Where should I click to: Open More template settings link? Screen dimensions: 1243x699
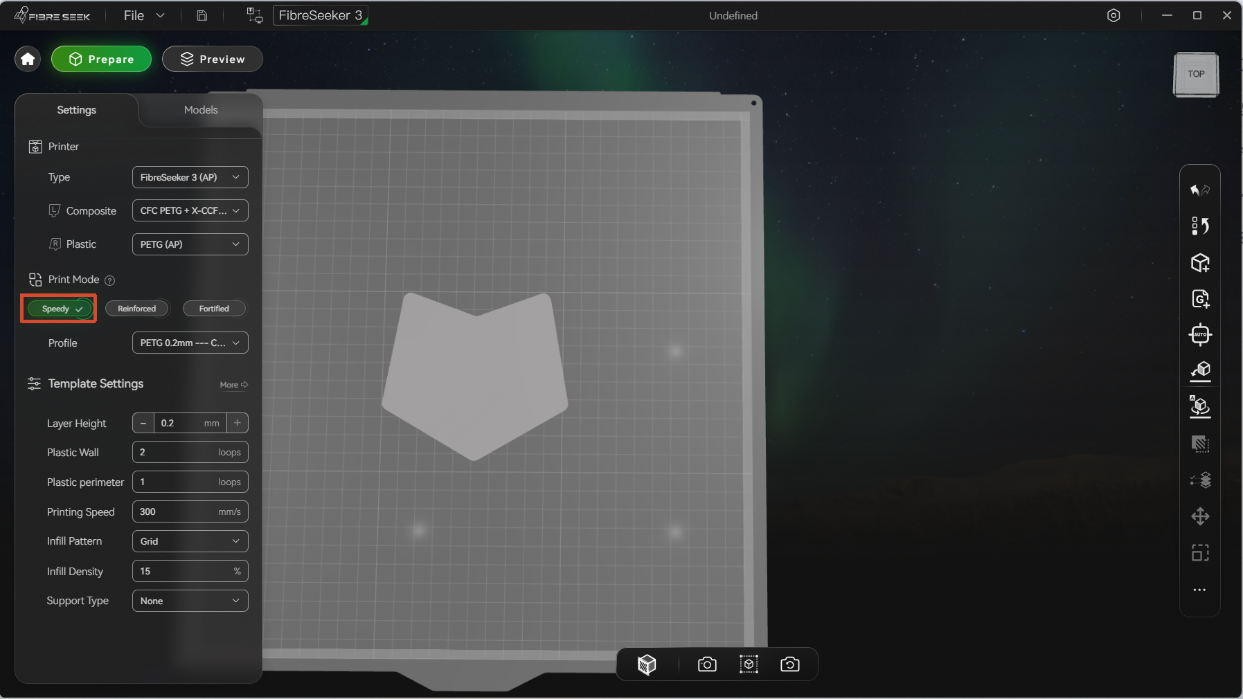[x=234, y=385]
